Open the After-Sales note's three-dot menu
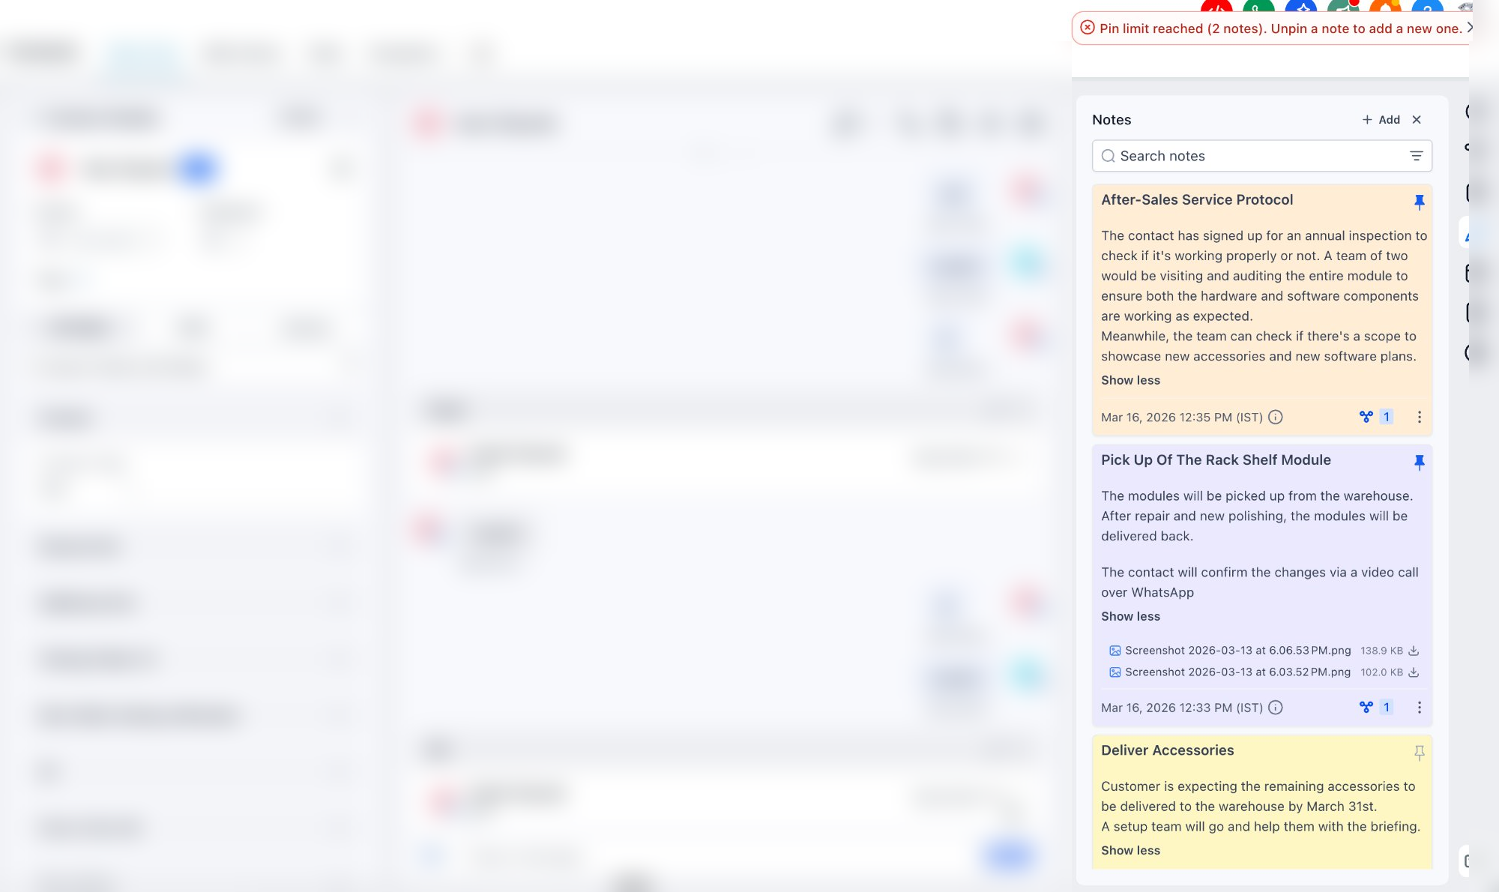Image resolution: width=1499 pixels, height=892 pixels. pyautogui.click(x=1419, y=418)
